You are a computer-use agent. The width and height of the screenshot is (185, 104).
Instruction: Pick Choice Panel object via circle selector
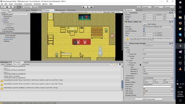pyautogui.click(x=173, y=78)
